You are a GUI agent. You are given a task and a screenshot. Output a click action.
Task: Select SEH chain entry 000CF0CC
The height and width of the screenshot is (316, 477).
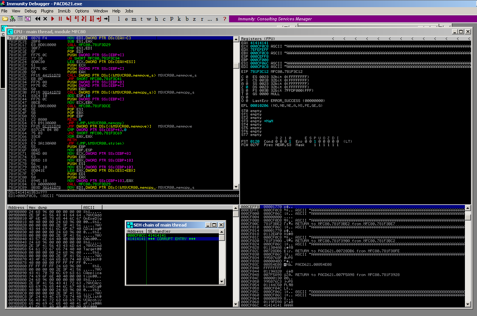pos(172,235)
